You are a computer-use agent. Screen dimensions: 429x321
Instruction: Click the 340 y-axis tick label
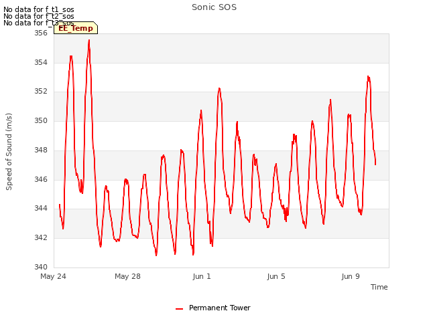pos(40,267)
